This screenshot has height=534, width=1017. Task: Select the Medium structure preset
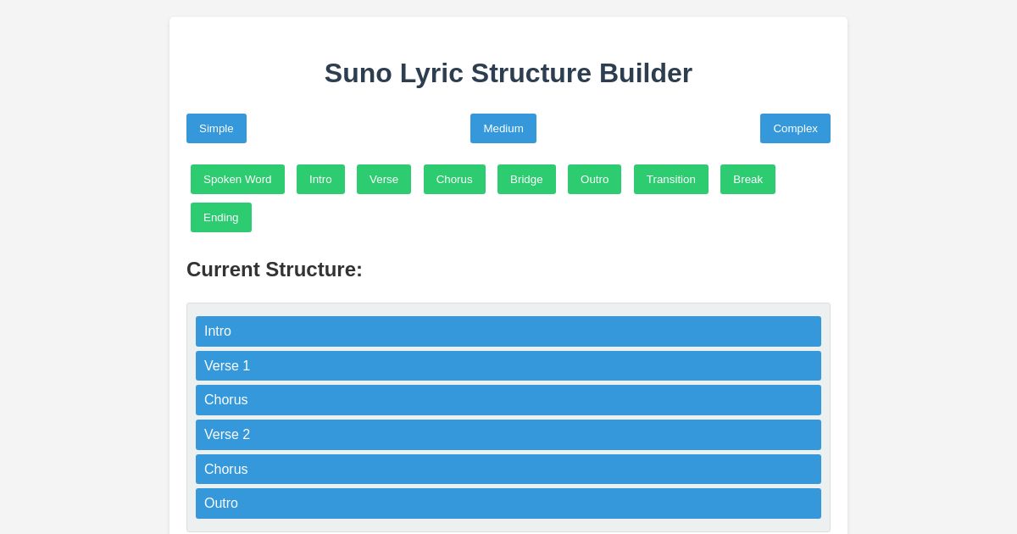tap(503, 128)
